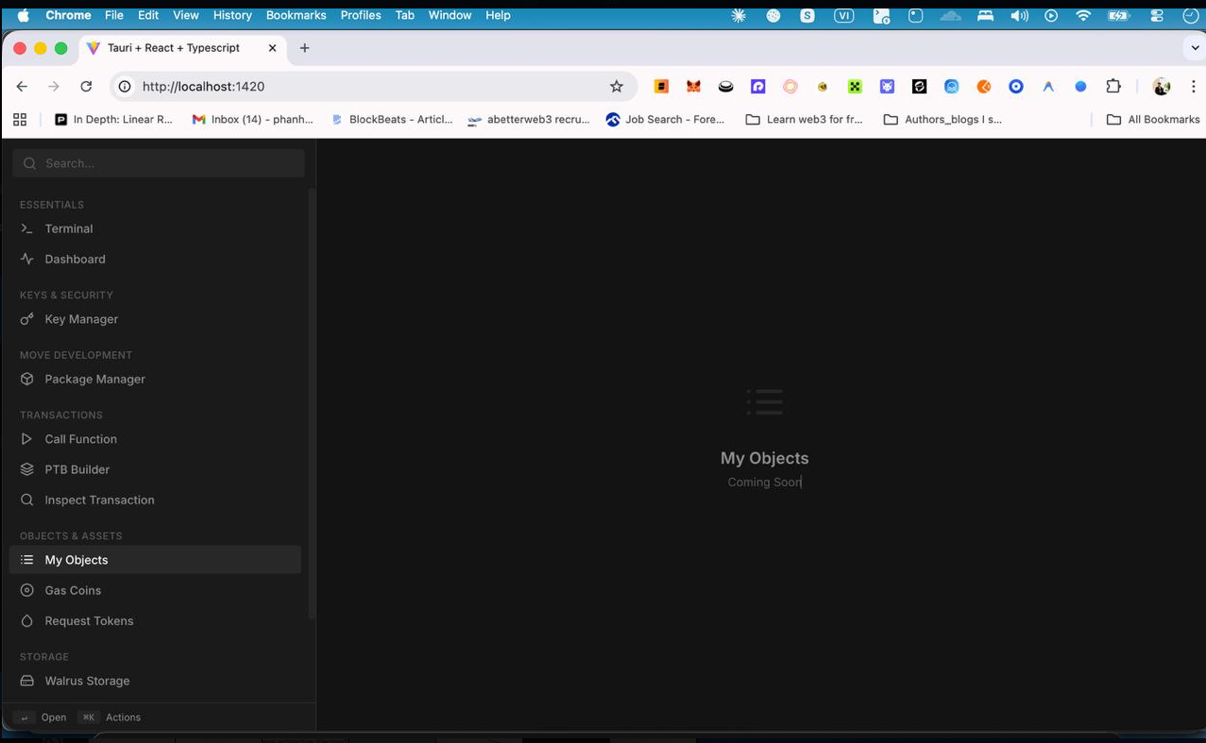Image resolution: width=1206 pixels, height=743 pixels.
Task: Open Walrus Storage via its storage icon
Action: pos(27,681)
